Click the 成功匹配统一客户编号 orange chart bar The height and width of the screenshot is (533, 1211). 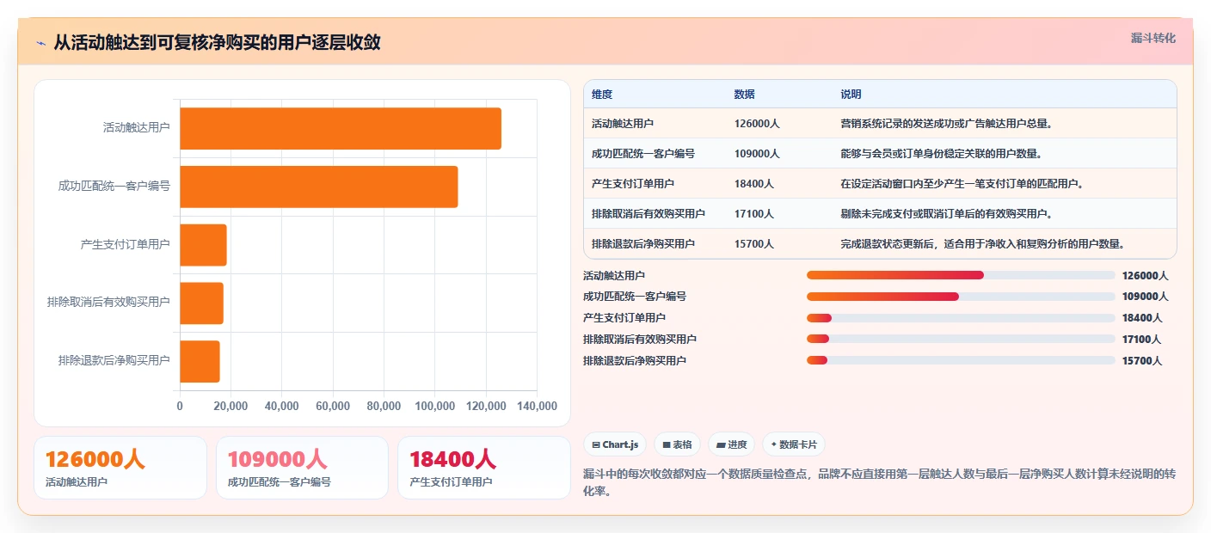point(319,187)
